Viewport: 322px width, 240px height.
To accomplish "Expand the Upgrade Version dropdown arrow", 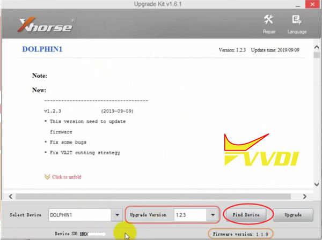I will click(213, 215).
